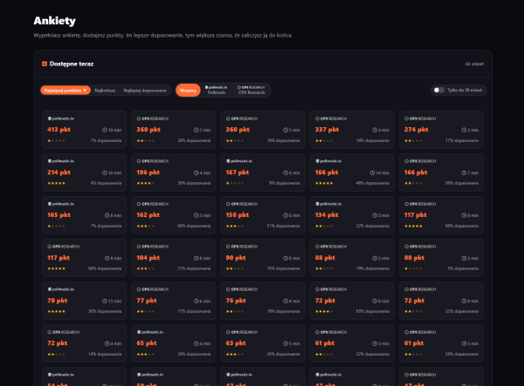This screenshot has width=524, height=386.
Task: Click CPX Research logo on 63 pkt card
Action: point(242,332)
